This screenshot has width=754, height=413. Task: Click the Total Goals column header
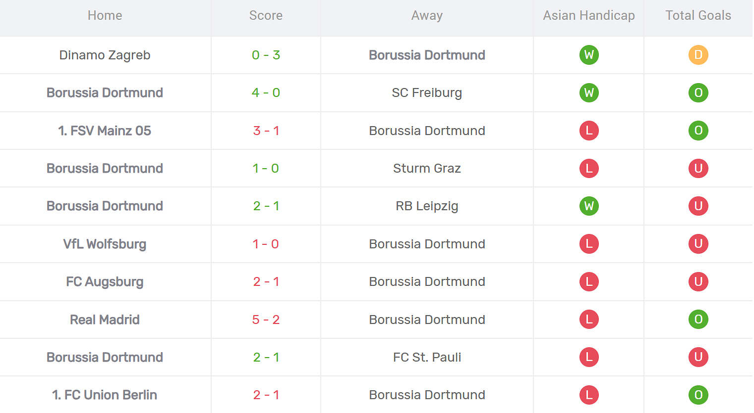[x=698, y=16]
